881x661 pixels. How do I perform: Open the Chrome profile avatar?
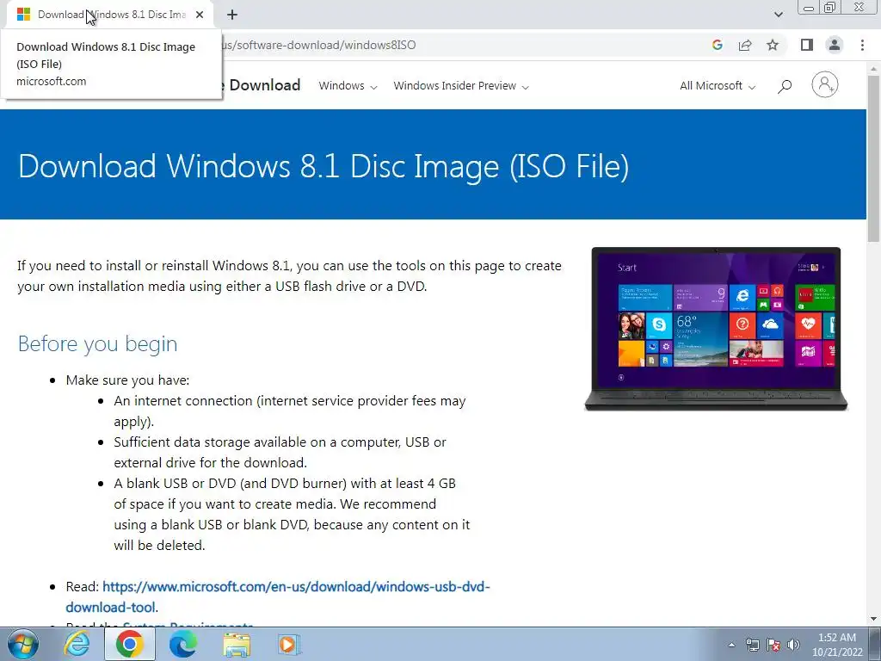pyautogui.click(x=835, y=45)
